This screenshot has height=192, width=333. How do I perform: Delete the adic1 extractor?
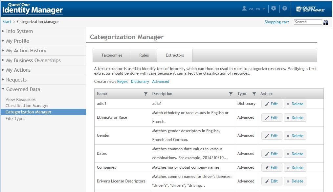tap(295, 104)
